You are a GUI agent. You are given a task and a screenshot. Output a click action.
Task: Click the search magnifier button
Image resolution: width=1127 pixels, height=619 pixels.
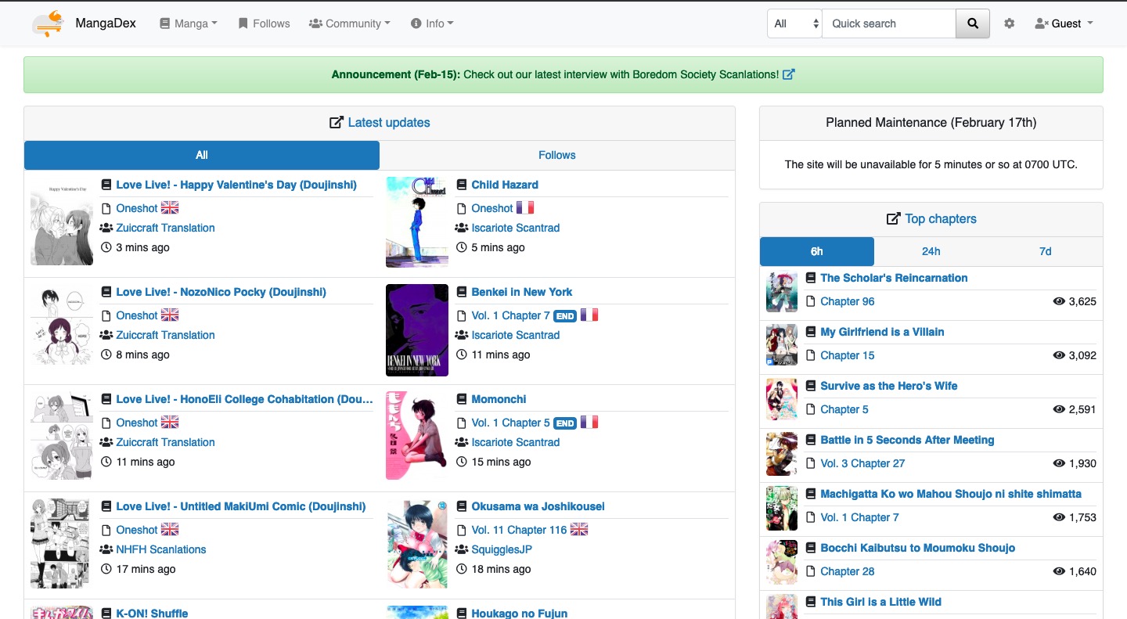click(x=973, y=23)
